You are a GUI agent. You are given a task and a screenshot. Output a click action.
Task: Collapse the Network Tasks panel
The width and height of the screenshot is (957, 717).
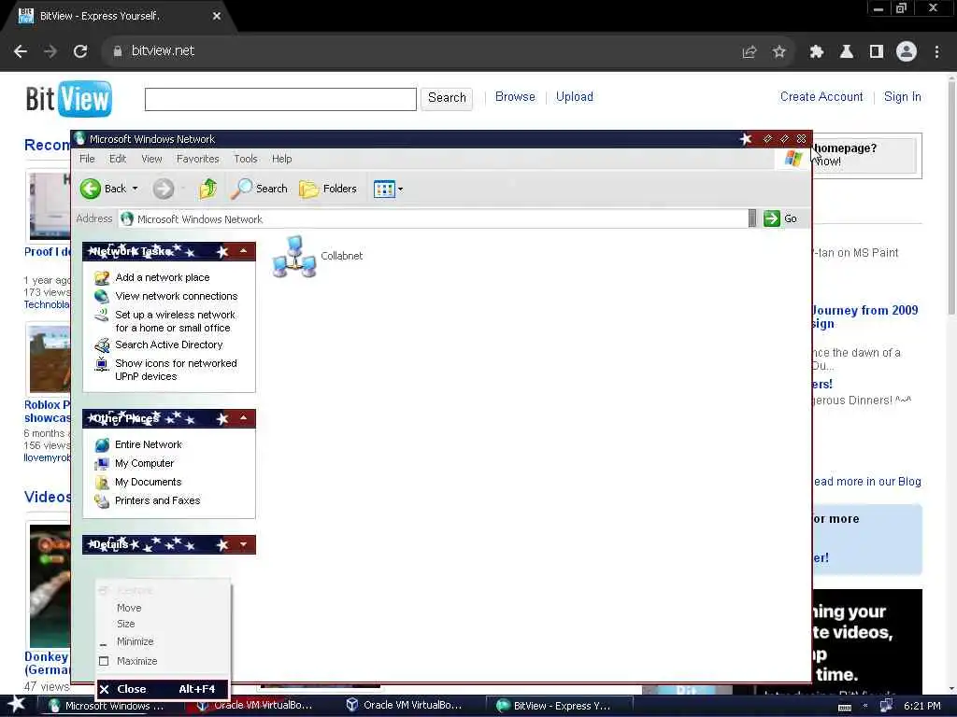[244, 251]
